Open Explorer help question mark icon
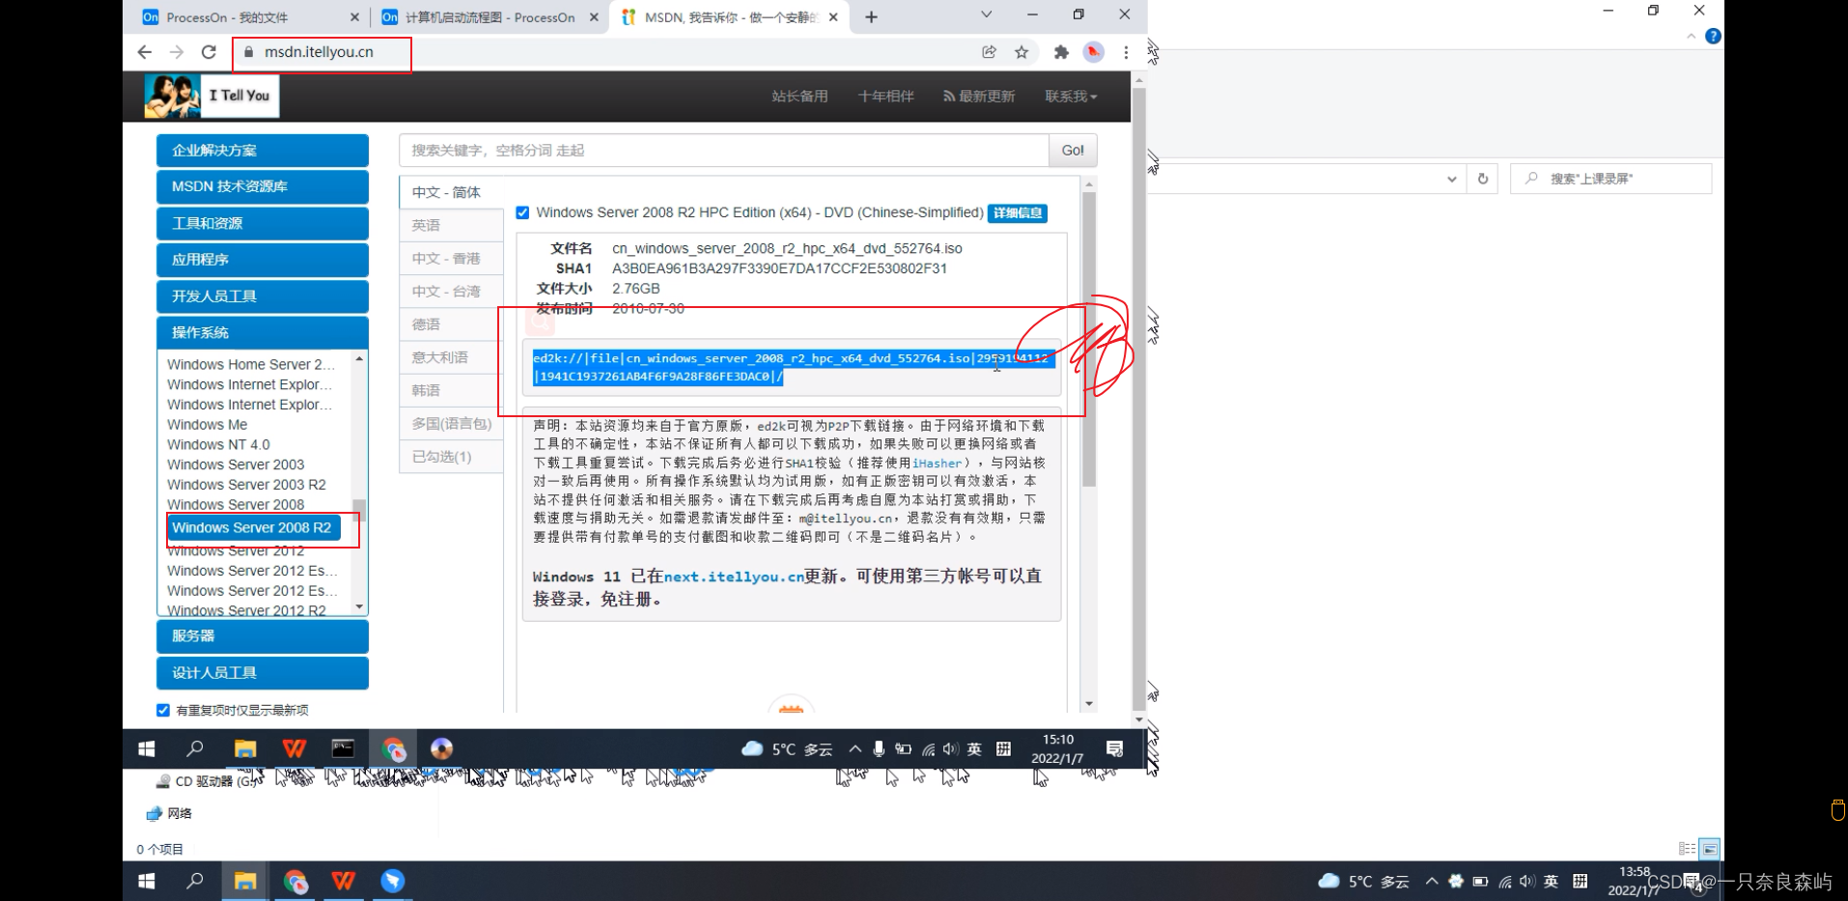The height and width of the screenshot is (901, 1848). click(x=1713, y=36)
